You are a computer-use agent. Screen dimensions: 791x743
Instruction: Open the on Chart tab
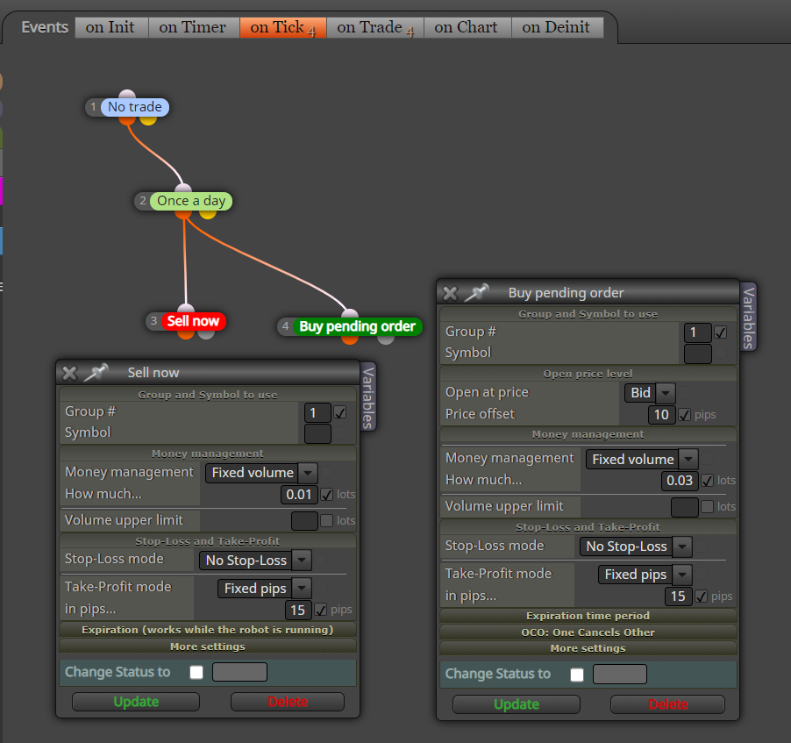467,27
